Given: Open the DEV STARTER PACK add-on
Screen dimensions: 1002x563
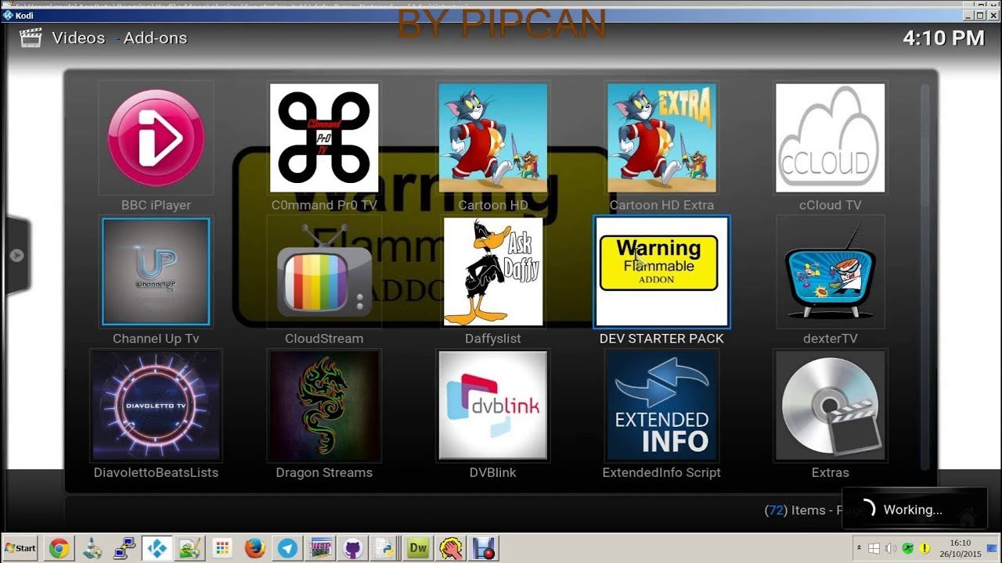Looking at the screenshot, I should (662, 271).
